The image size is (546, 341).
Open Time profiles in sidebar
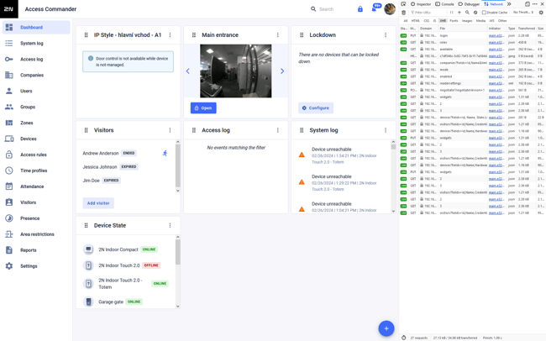36,170
